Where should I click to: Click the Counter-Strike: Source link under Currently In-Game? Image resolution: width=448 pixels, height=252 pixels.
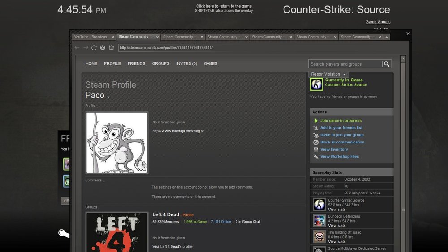346,84
